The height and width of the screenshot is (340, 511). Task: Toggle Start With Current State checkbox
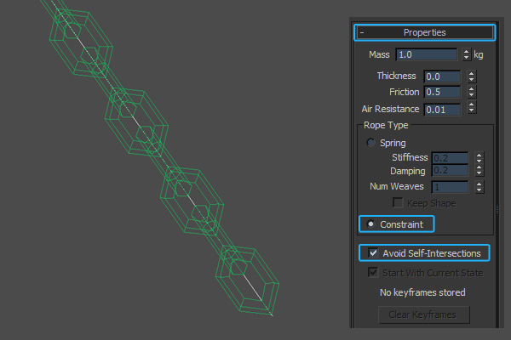click(x=373, y=272)
